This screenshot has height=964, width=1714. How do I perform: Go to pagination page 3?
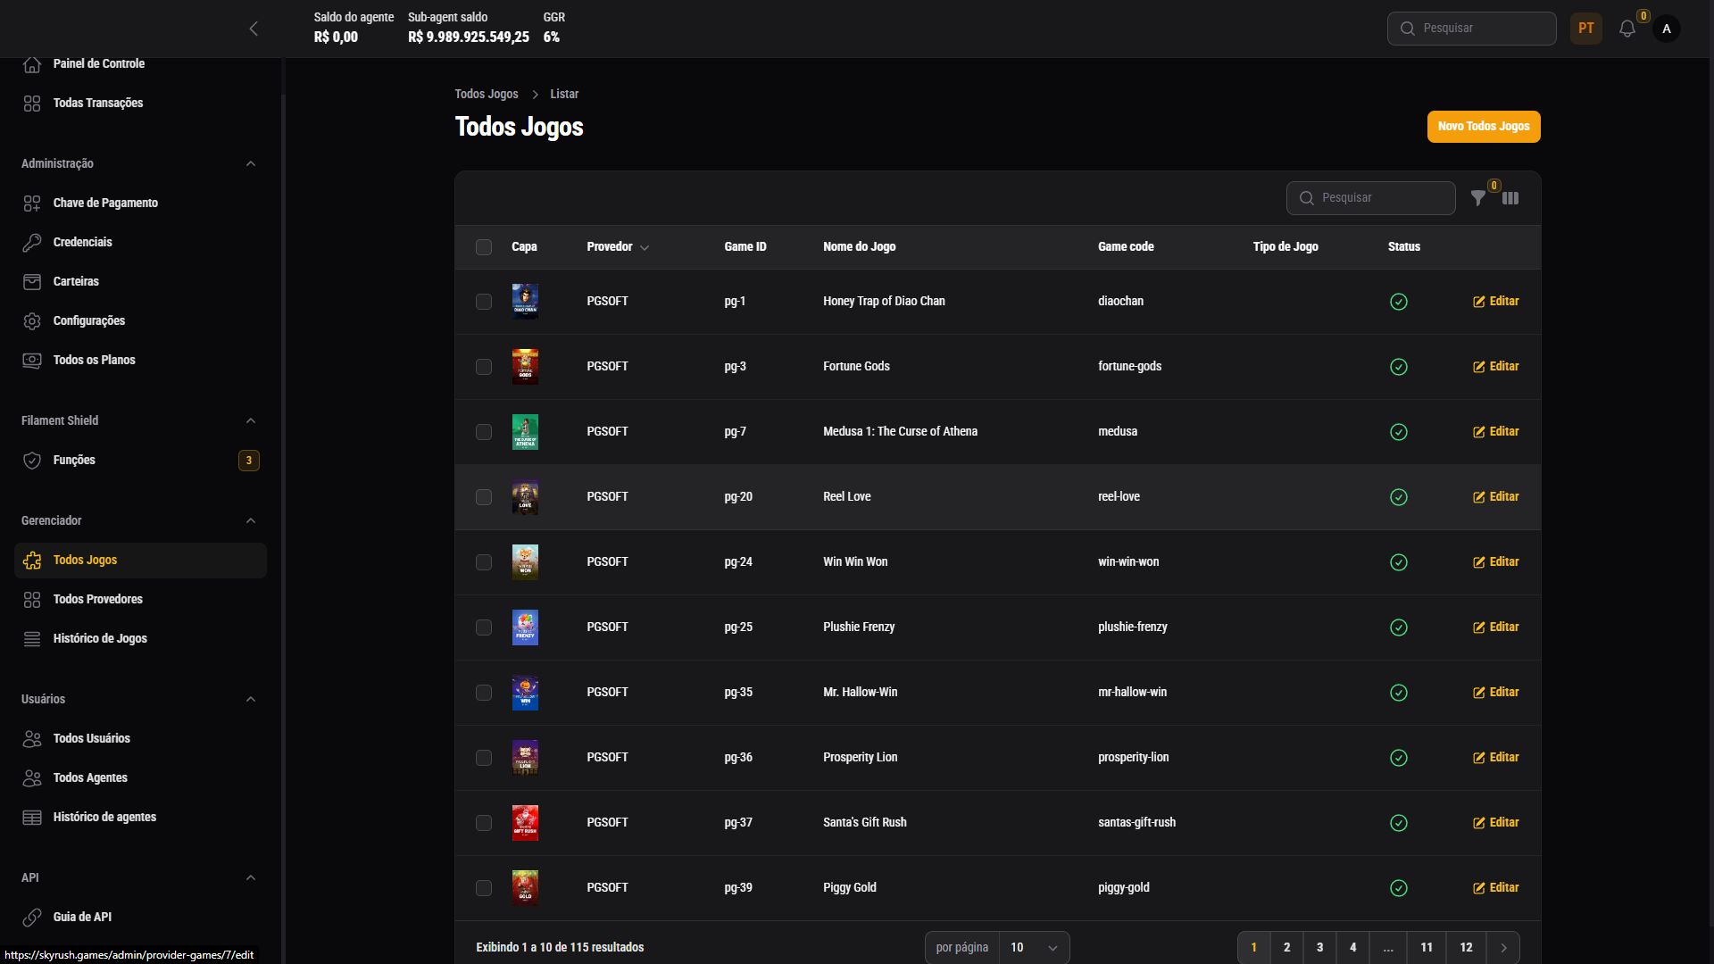tap(1319, 948)
